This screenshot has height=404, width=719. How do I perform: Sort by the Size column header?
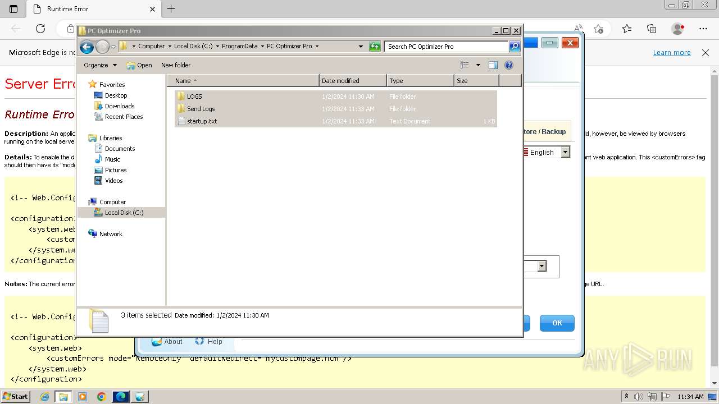[x=476, y=81]
